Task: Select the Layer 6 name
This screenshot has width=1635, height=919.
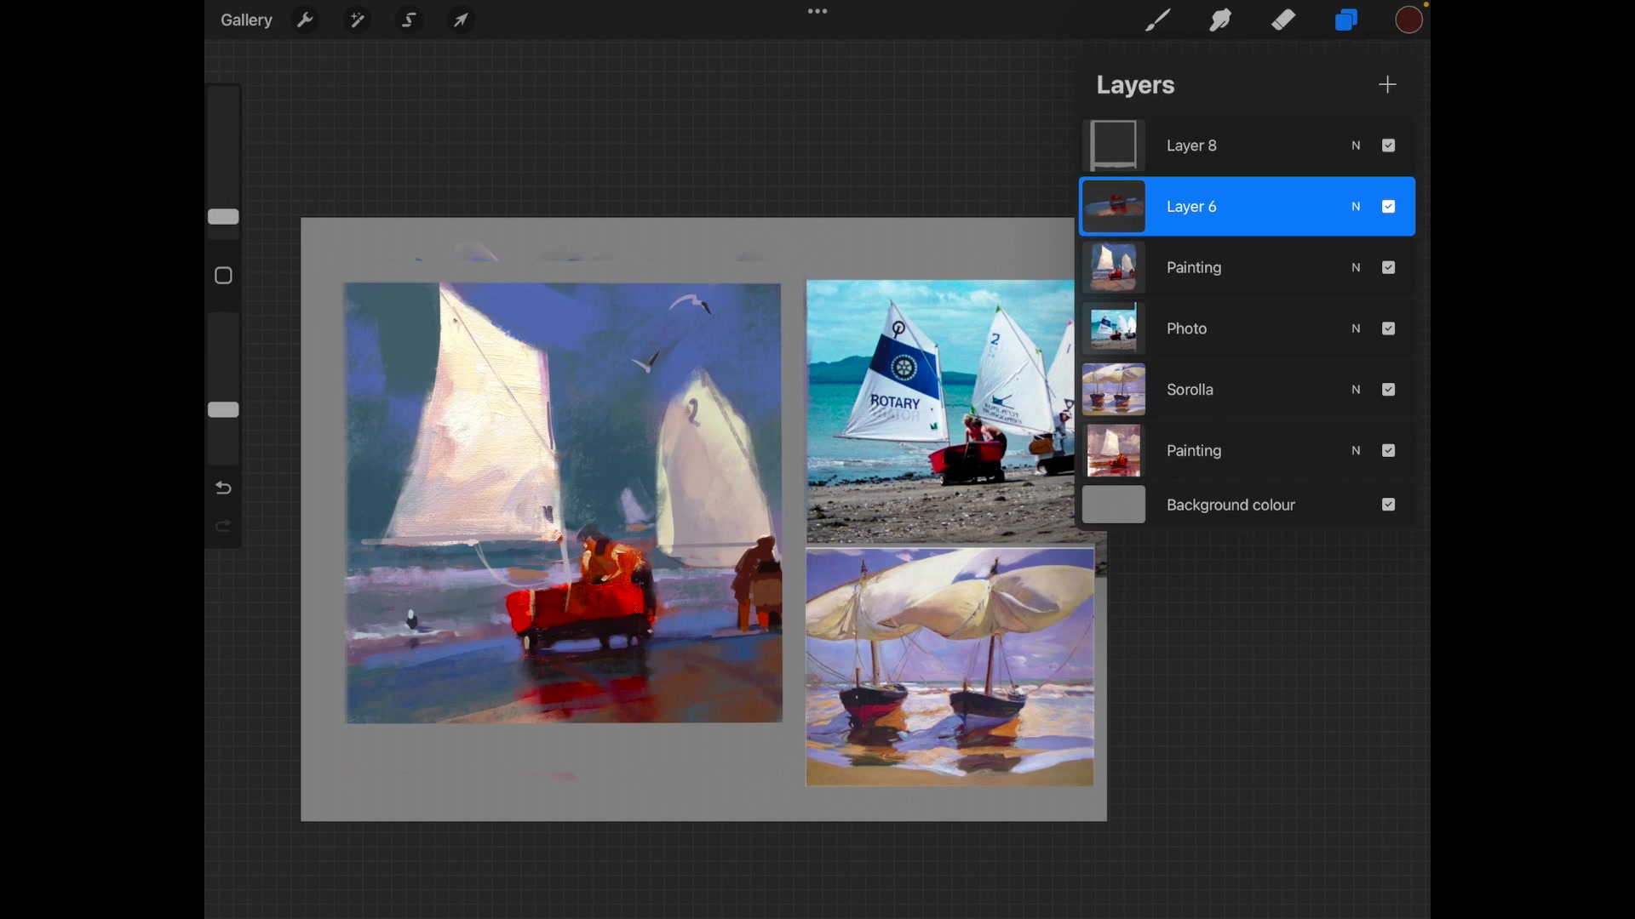Action: pyautogui.click(x=1191, y=207)
